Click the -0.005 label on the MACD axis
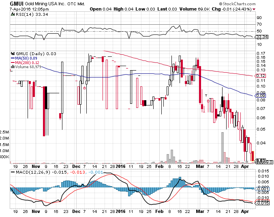The height and width of the screenshot is (217, 274). click(x=263, y=193)
